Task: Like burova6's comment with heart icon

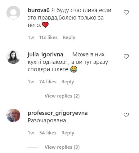Action: click(126, 12)
